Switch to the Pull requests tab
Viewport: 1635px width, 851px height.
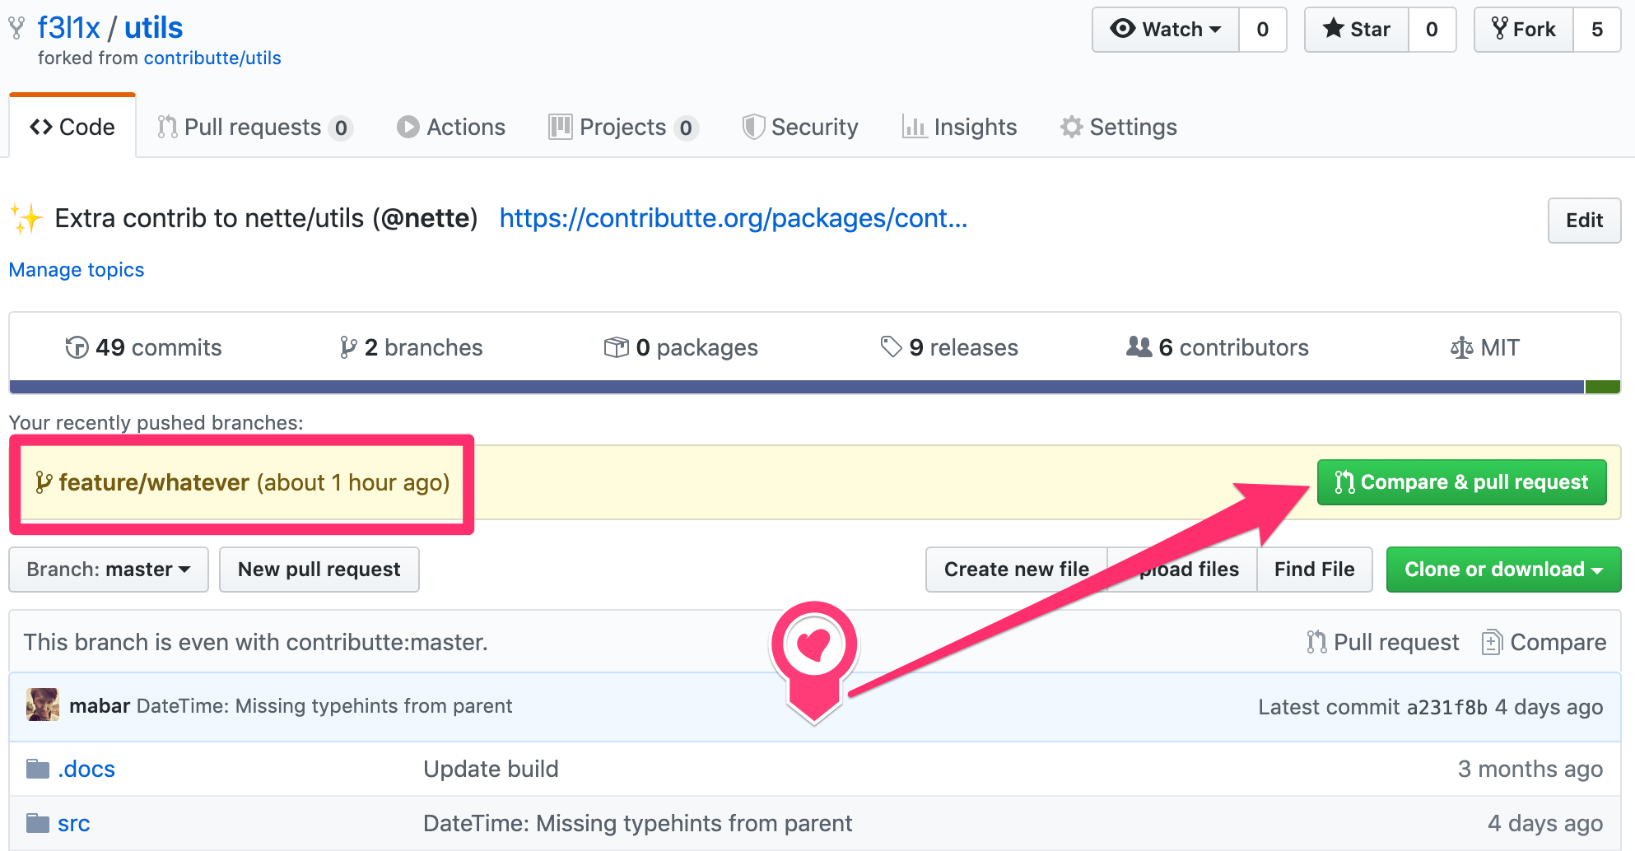255,127
